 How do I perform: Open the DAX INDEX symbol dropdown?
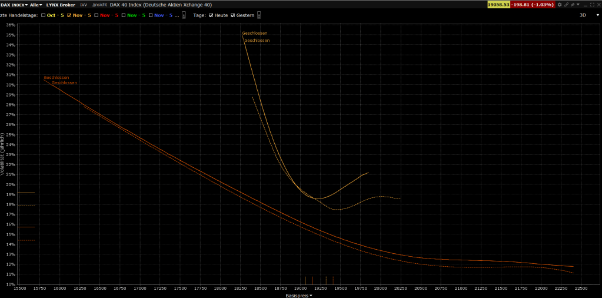pos(13,5)
